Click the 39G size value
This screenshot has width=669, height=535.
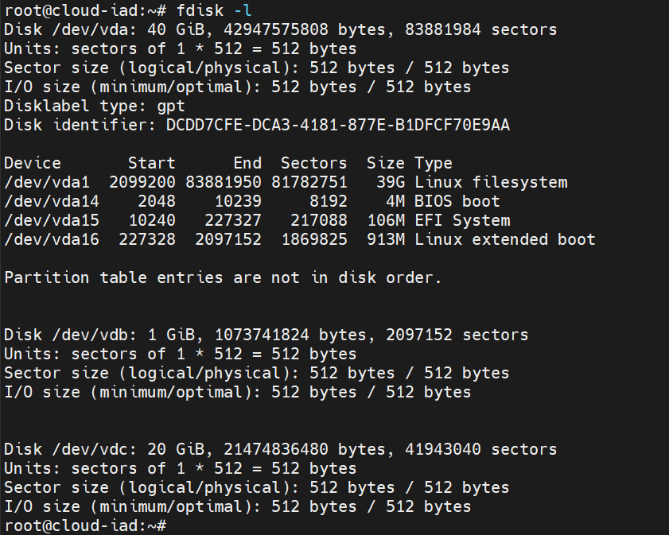tap(390, 182)
